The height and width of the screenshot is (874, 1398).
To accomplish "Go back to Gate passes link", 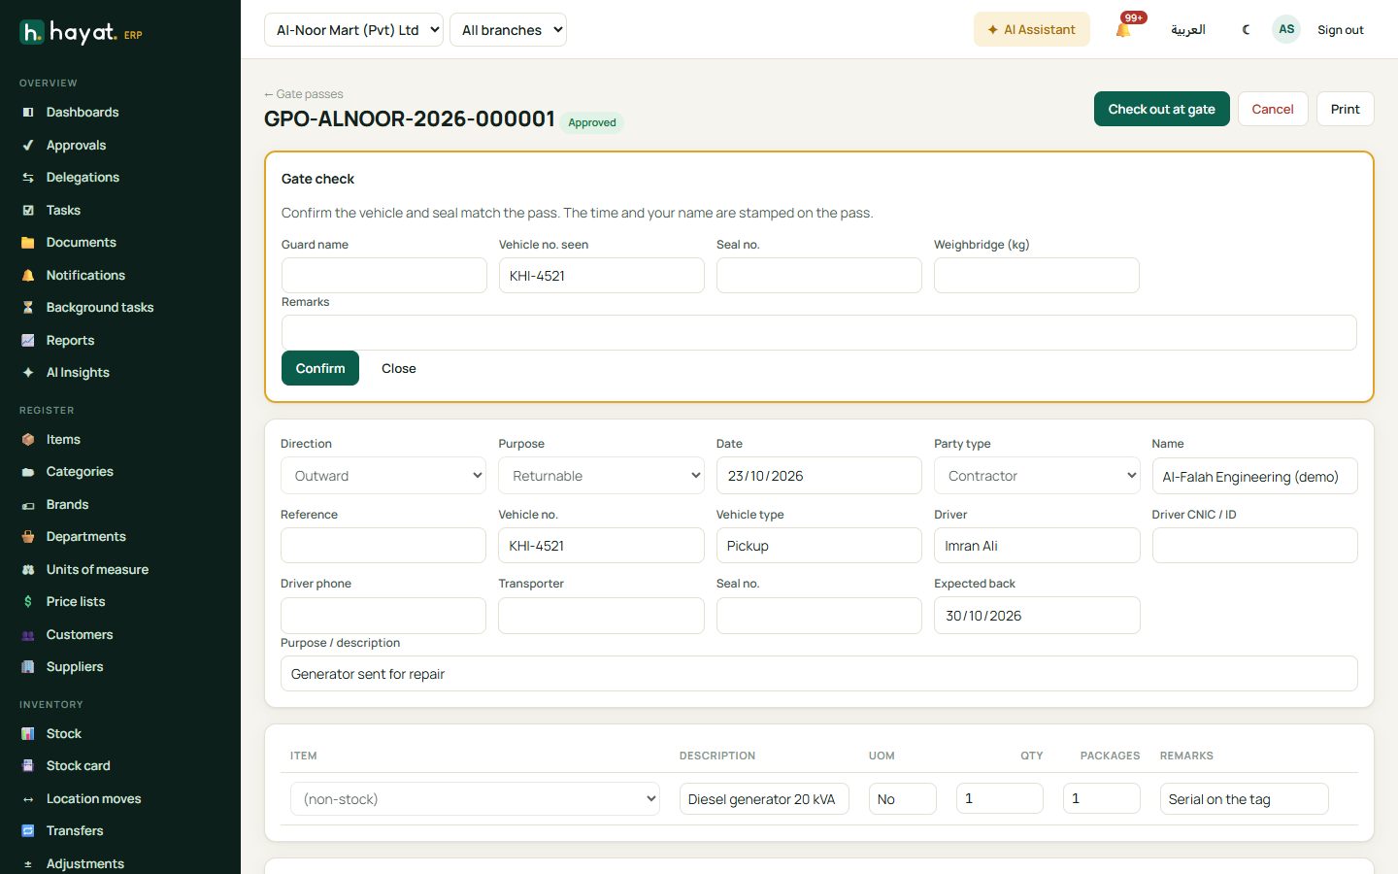I will pos(304,94).
